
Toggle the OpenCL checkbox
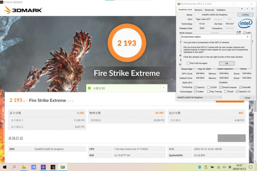click(x=195, y=87)
